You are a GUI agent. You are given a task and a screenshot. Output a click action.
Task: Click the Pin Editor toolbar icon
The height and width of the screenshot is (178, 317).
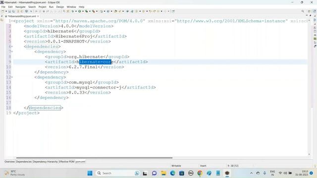coord(173,11)
